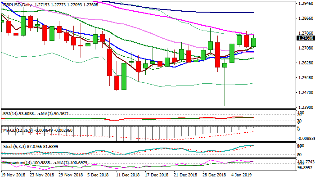The image size is (315, 180).
Task: Click the RSI(14) indicator label
Action: (x=9, y=114)
